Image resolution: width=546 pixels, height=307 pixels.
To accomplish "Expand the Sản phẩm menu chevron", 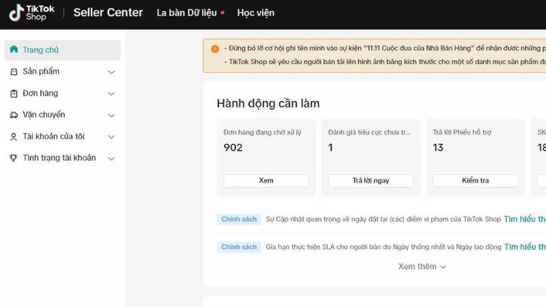I will (x=111, y=72).
